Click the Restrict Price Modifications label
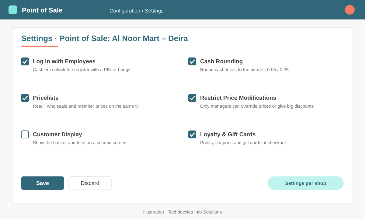The image size is (365, 219). tap(238, 98)
